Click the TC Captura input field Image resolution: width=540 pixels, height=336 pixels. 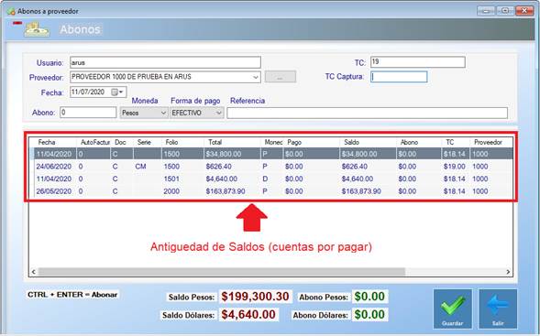tap(399, 77)
